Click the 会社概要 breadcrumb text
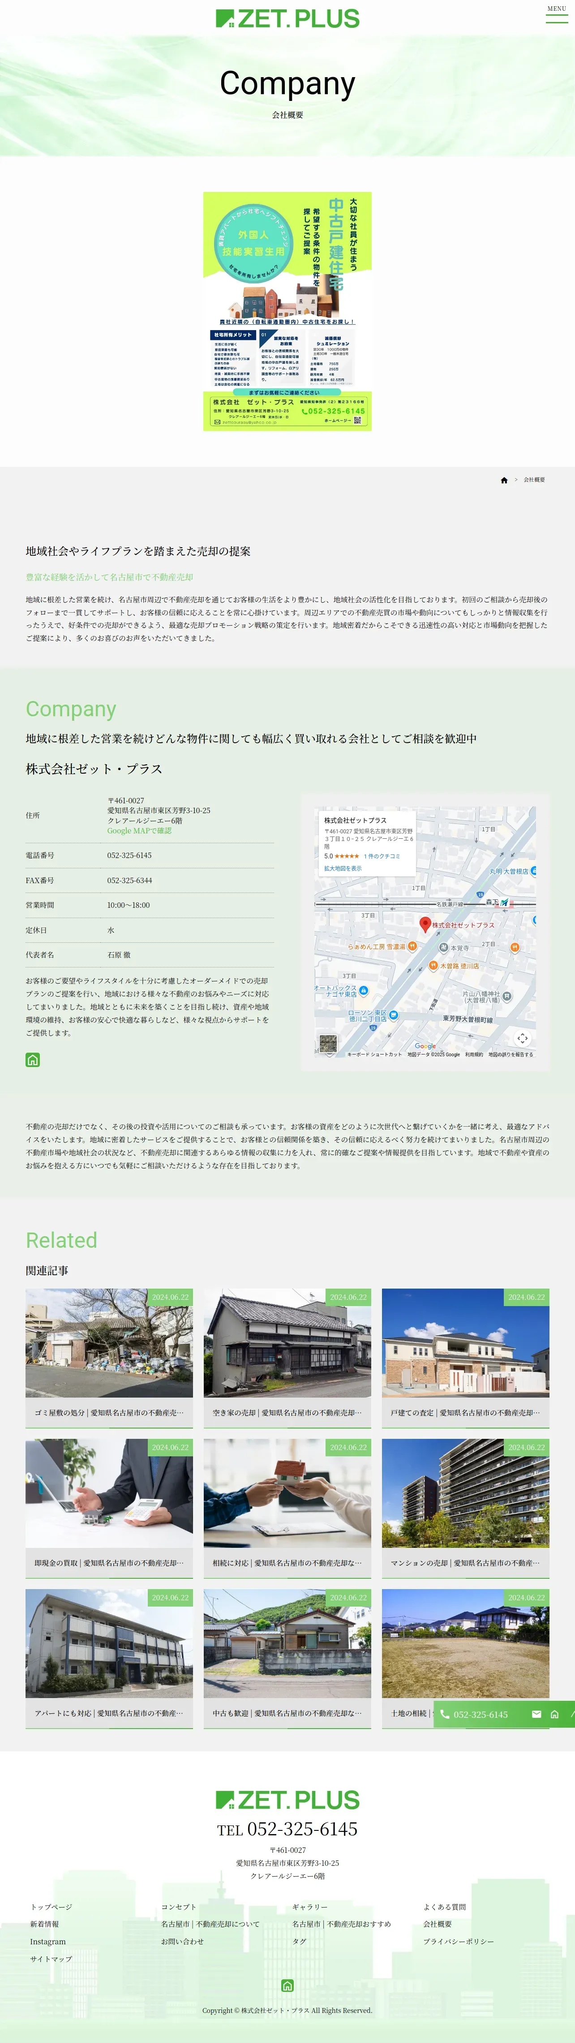The image size is (575, 2043). point(534,480)
